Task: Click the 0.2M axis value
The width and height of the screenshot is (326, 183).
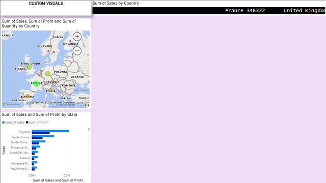Action: 67,175
